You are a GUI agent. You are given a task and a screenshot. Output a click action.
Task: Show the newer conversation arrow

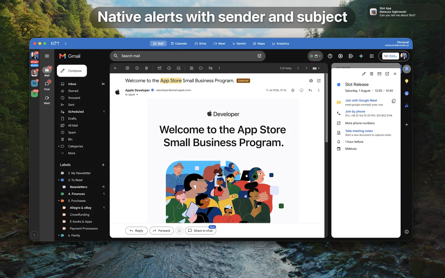[298, 68]
